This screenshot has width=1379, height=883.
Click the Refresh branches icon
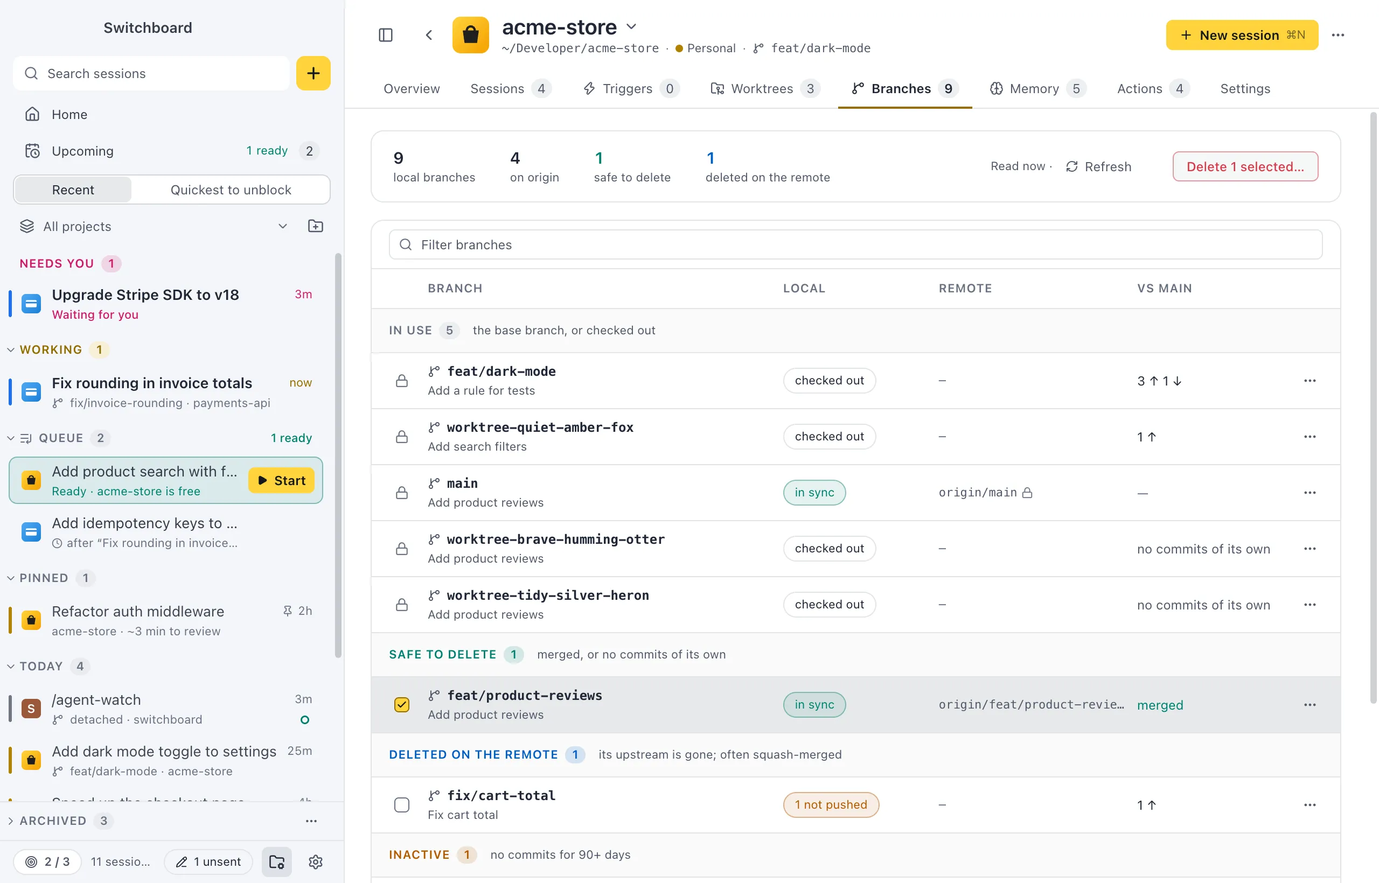(1071, 166)
